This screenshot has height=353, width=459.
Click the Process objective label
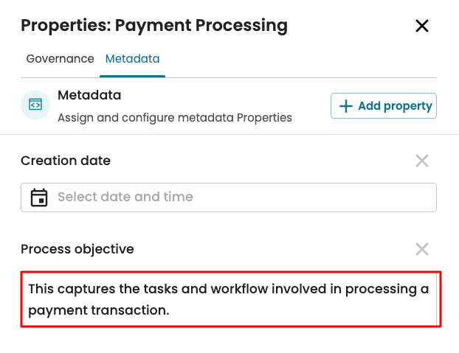pyautogui.click(x=77, y=249)
